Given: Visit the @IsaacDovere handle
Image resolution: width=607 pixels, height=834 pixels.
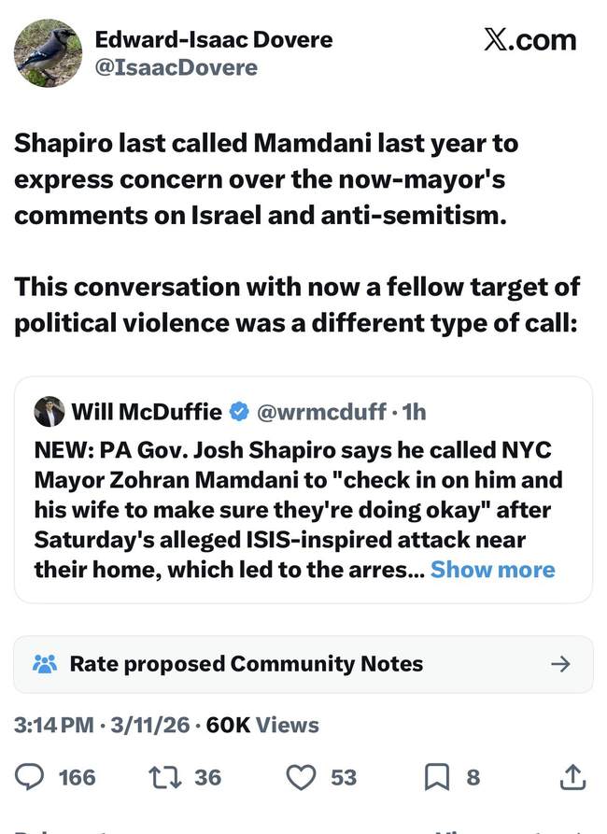Looking at the screenshot, I should (x=176, y=68).
